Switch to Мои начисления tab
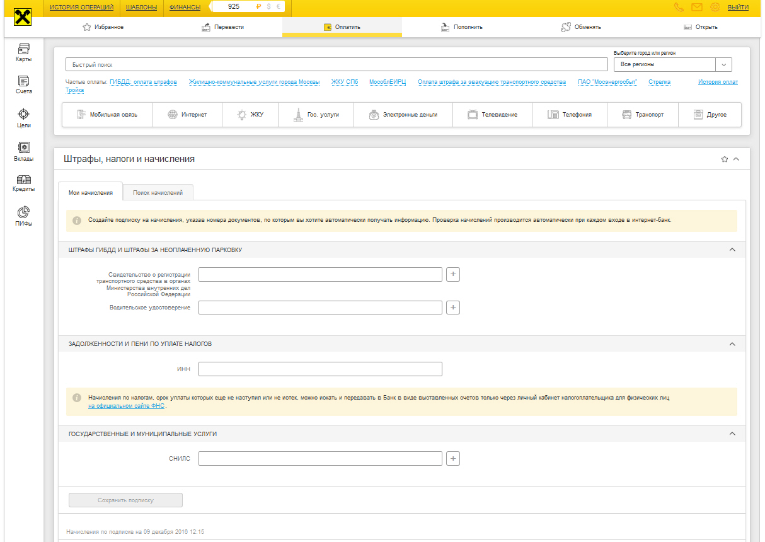Image resolution: width=765 pixels, height=542 pixels. click(91, 192)
